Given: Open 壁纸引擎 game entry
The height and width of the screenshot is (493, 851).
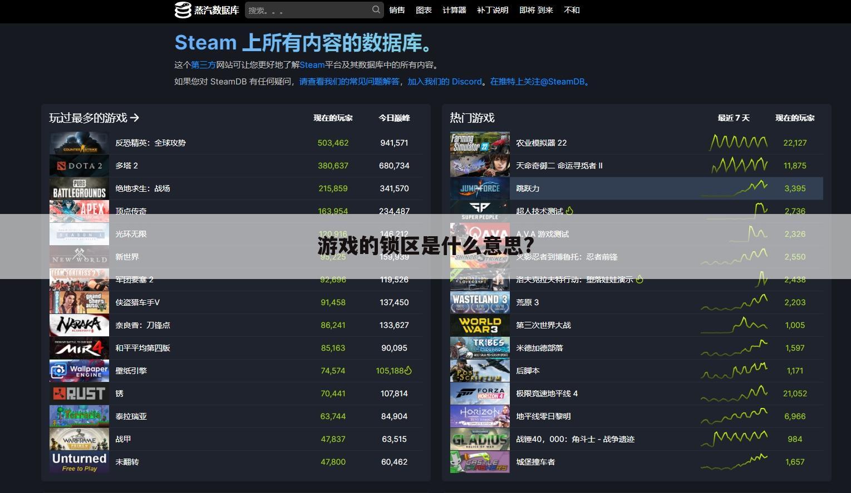Looking at the screenshot, I should pos(131,371).
